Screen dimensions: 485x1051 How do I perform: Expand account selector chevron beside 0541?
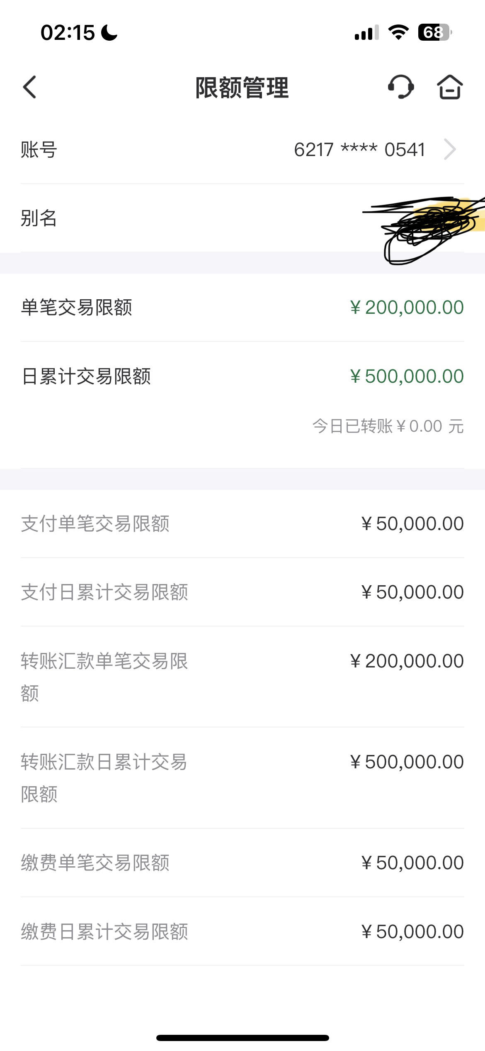coord(450,149)
